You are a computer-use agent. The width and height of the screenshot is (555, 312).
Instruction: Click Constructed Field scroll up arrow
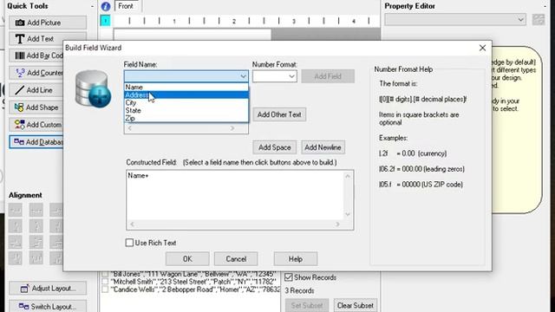click(348, 176)
